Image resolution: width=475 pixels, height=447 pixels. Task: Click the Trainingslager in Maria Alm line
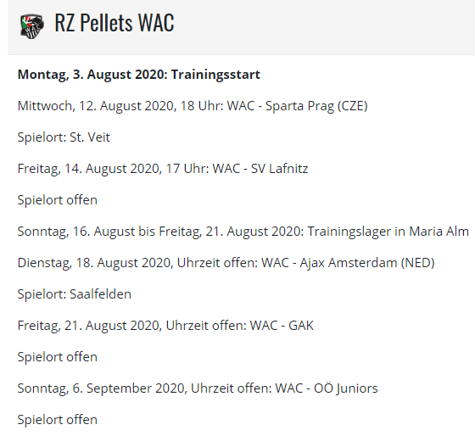pos(243,232)
